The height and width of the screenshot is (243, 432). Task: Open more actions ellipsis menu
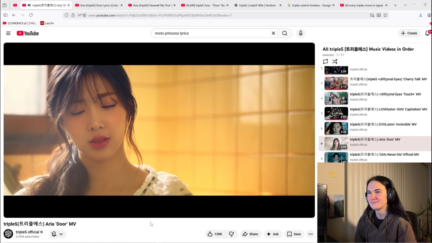[x=310, y=234]
